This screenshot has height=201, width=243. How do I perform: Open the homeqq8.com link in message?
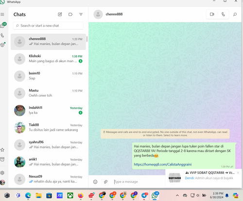click(x=163, y=165)
